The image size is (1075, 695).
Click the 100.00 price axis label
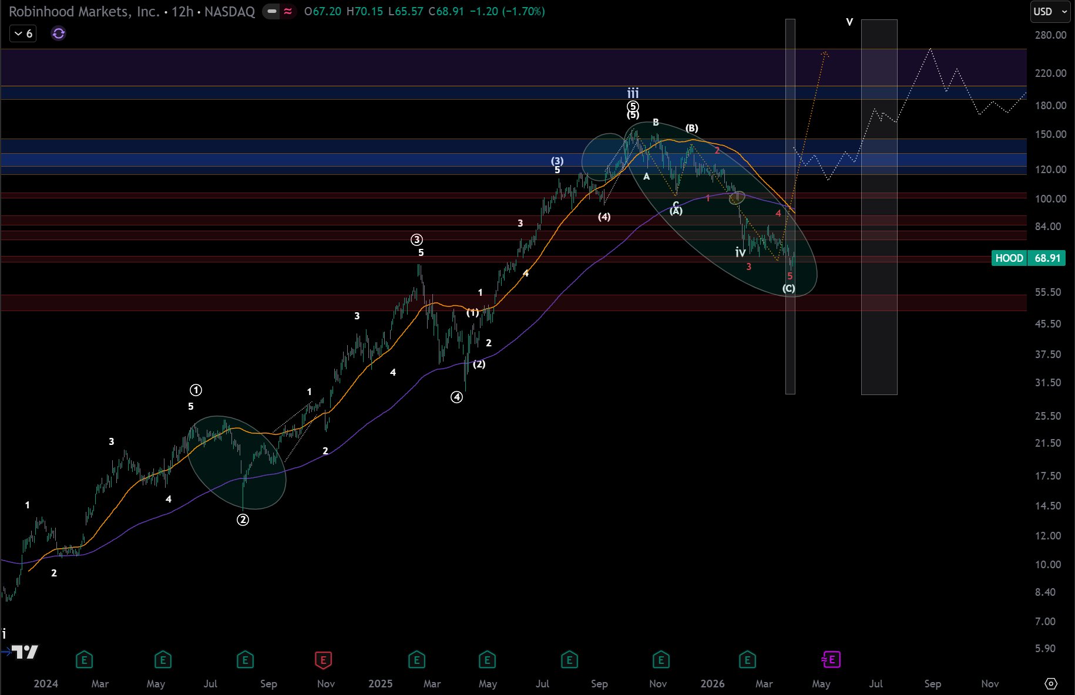click(1050, 199)
